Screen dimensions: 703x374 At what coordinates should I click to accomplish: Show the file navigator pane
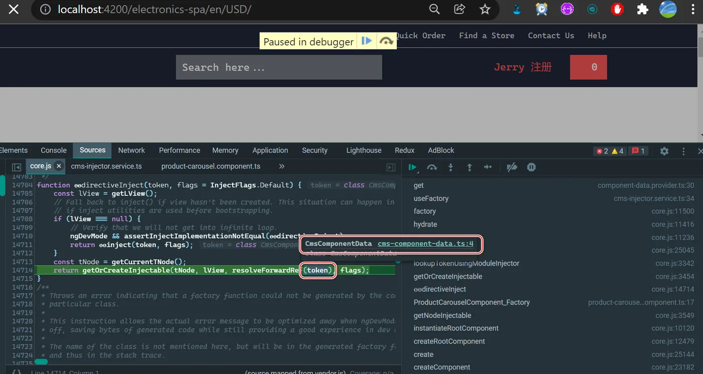(x=17, y=167)
